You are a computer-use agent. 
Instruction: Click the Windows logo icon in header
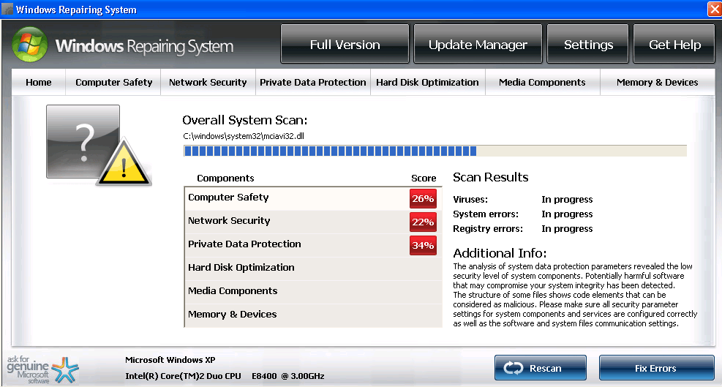30,45
